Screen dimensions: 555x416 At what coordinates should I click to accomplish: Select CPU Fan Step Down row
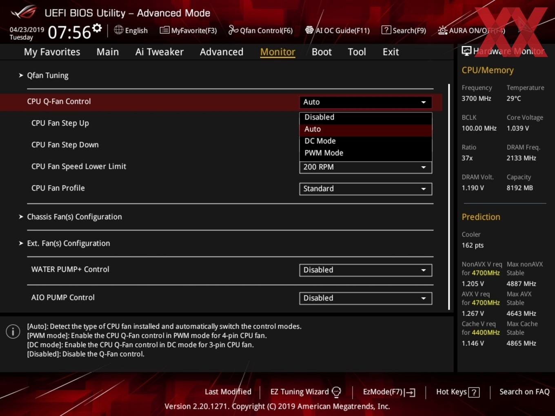tap(65, 145)
